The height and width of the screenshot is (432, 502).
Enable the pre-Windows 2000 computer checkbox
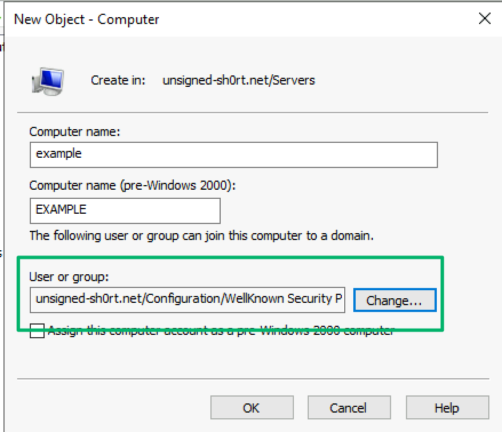(x=37, y=331)
